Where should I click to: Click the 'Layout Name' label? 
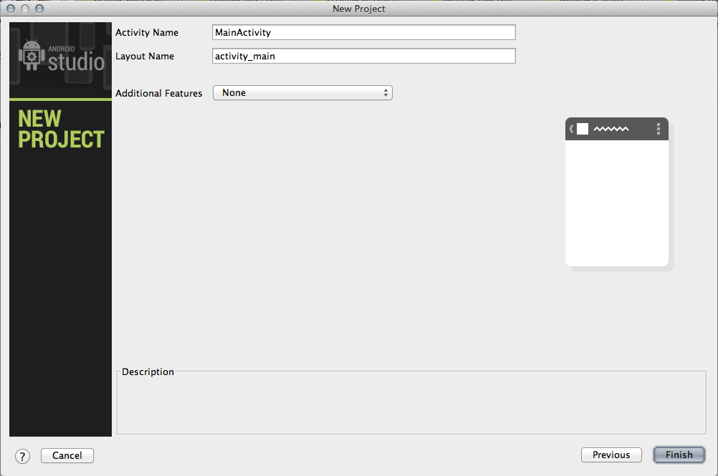click(145, 57)
